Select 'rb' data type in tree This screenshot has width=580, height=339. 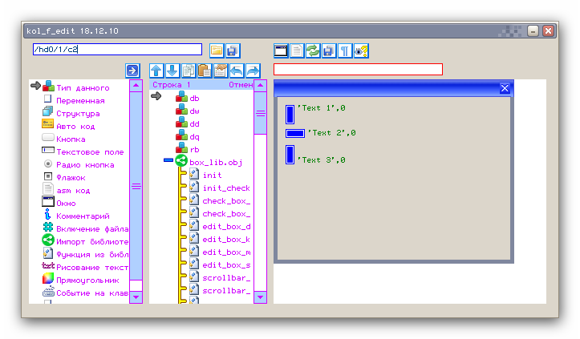[194, 150]
